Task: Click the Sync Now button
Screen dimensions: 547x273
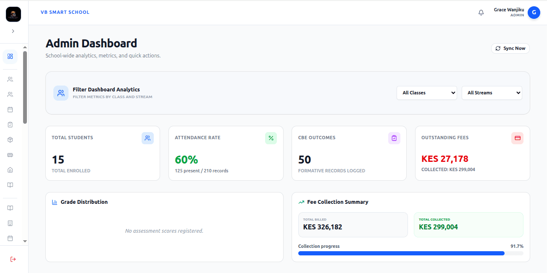Action: coord(510,48)
